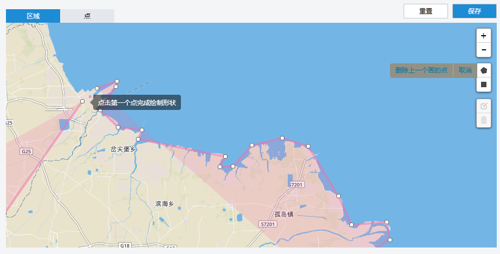This screenshot has height=254, width=500.
Task: Click the 重置 button
Action: 426,11
